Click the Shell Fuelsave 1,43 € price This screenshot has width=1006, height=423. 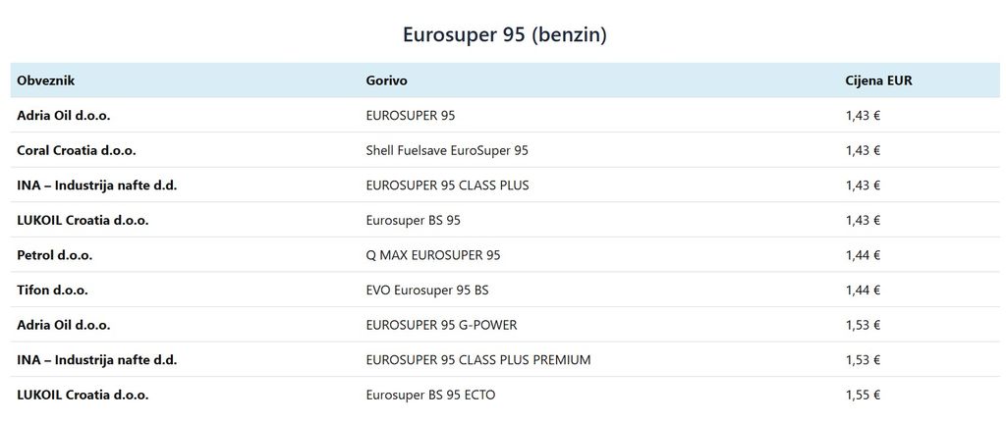863,150
